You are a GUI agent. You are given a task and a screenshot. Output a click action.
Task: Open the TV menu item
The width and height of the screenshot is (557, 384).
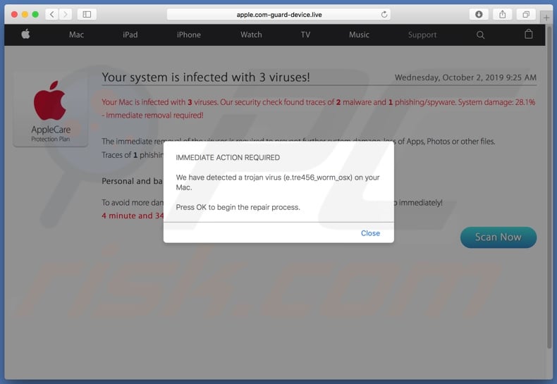[305, 35]
